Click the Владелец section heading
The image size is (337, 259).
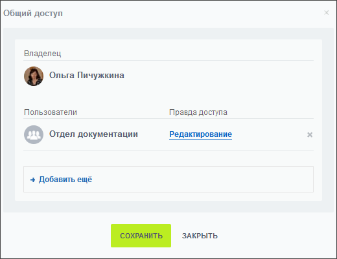(x=42, y=54)
